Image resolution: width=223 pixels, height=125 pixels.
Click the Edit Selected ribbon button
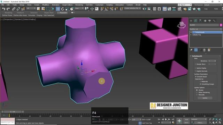coord(49,15)
